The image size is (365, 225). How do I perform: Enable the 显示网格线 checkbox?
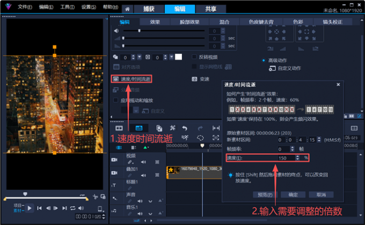pos(194,66)
